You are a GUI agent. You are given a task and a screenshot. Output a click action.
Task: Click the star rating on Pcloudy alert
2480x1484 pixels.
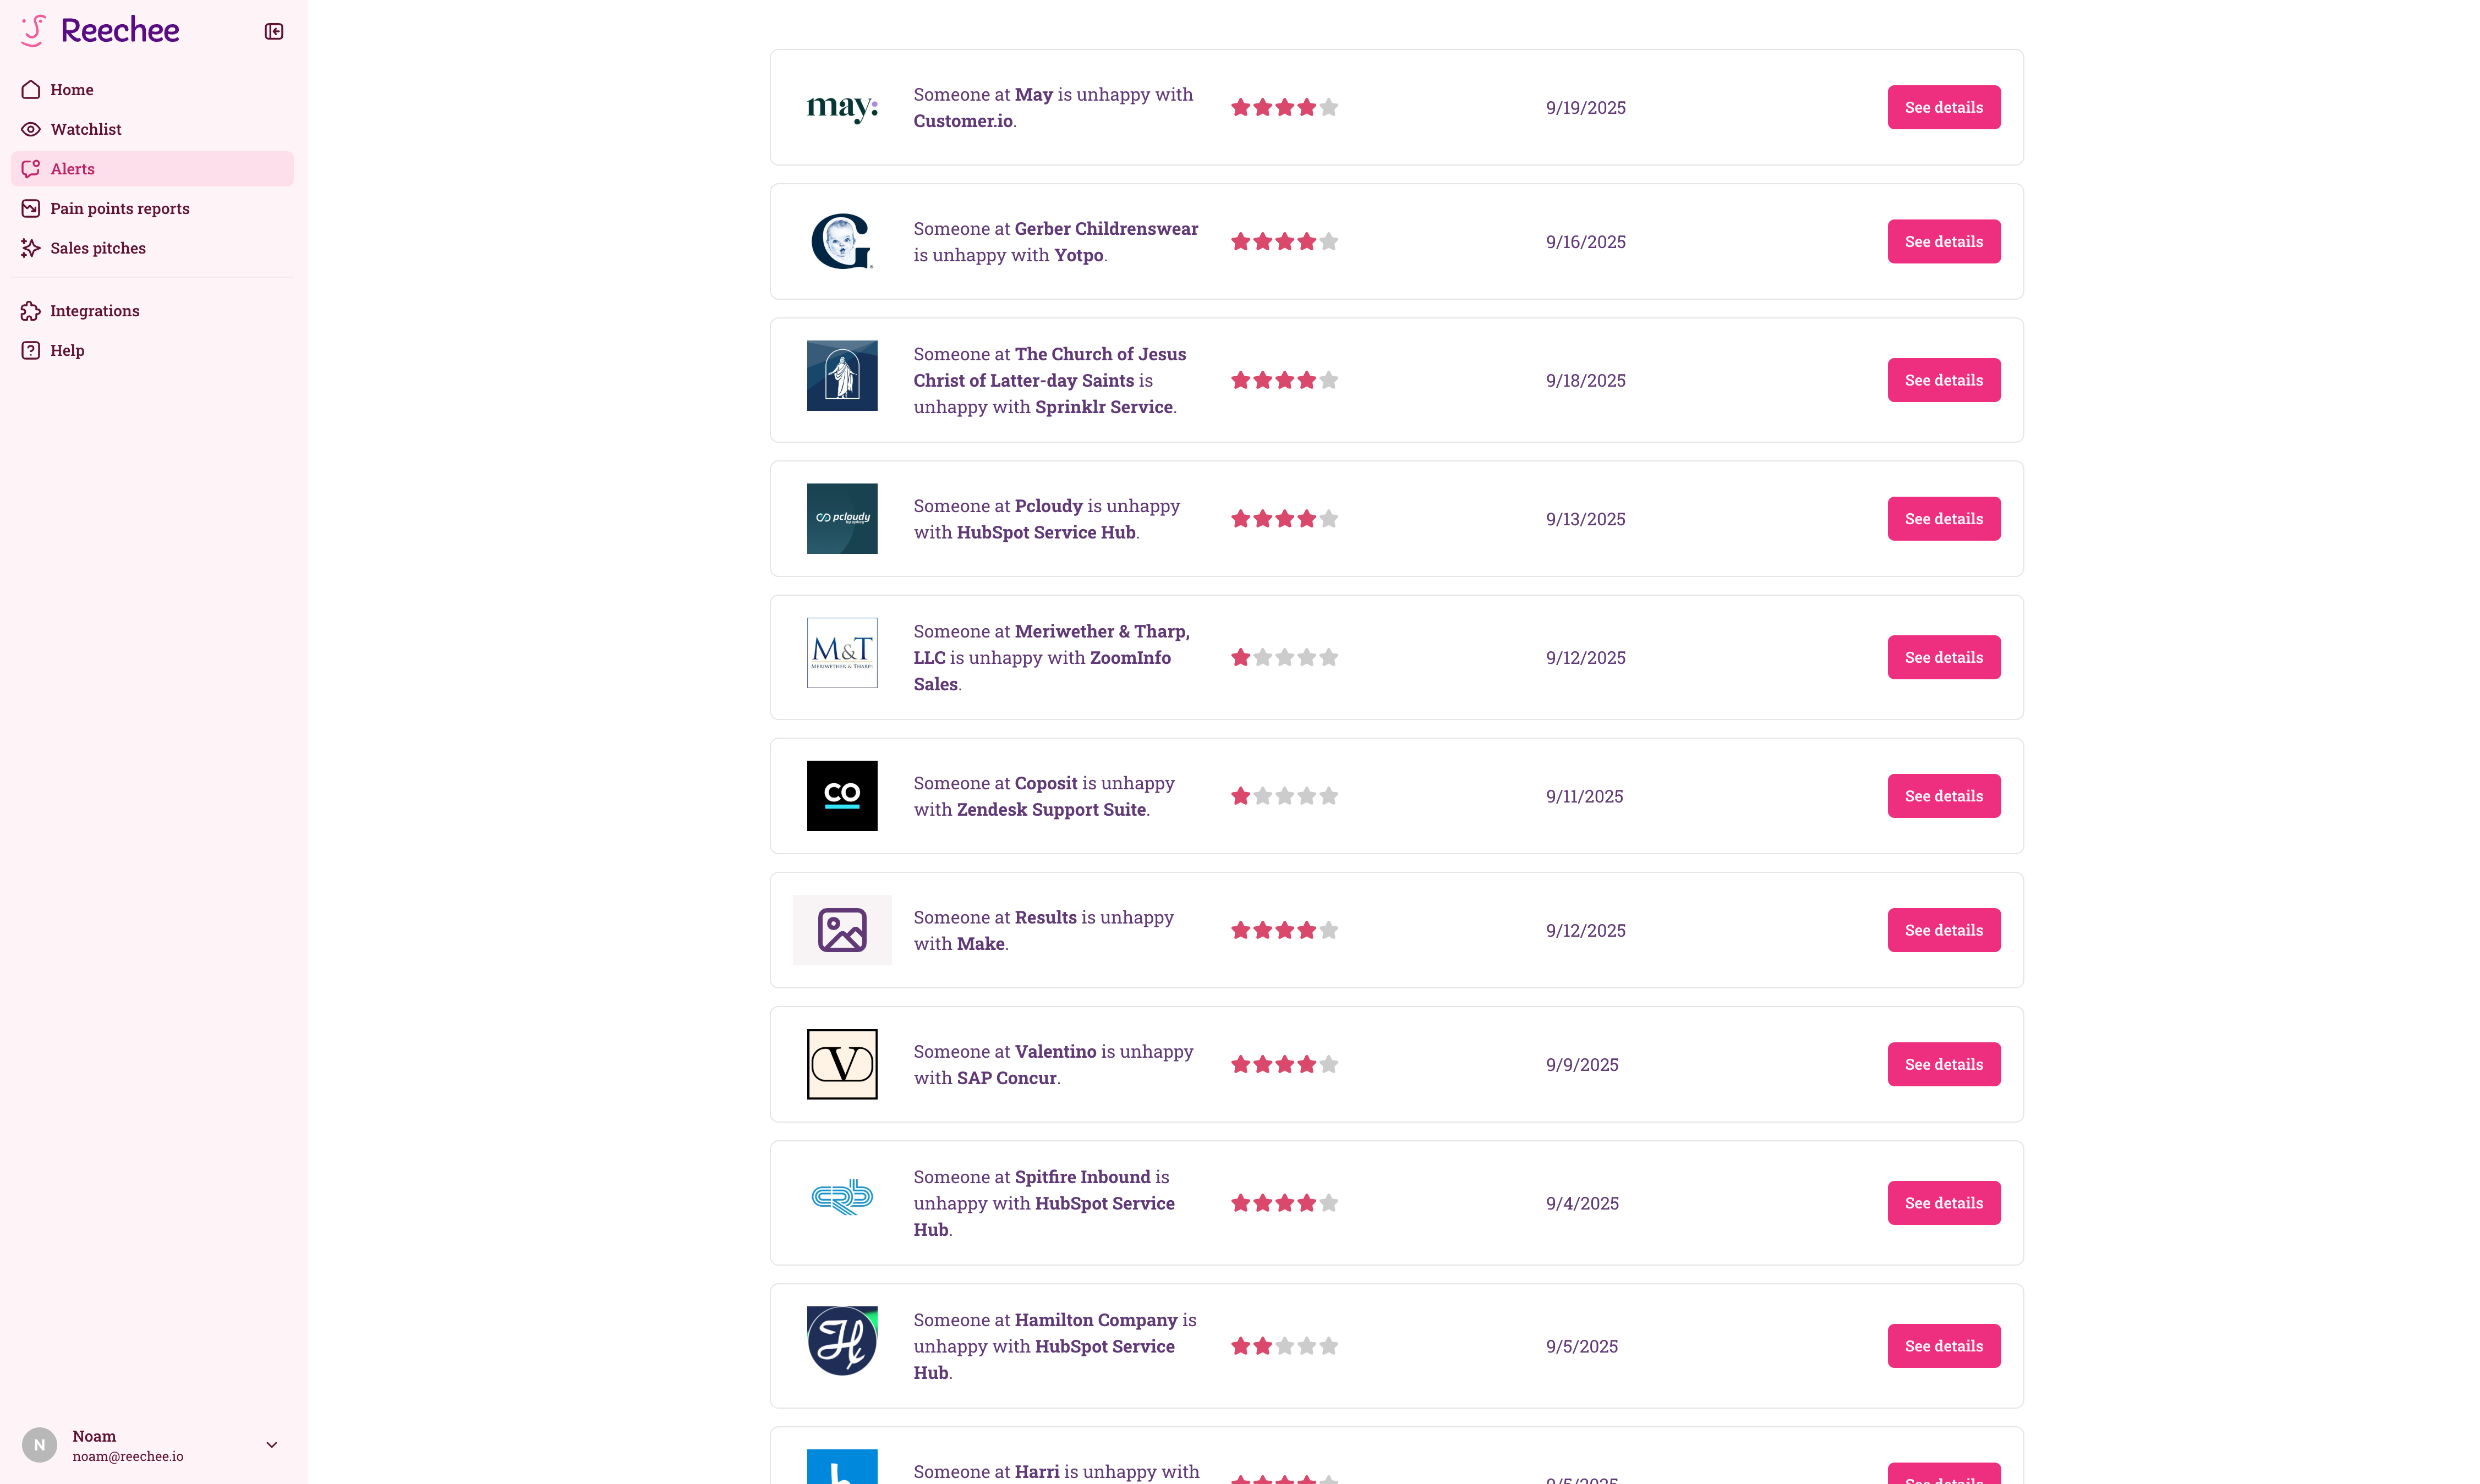point(1284,519)
